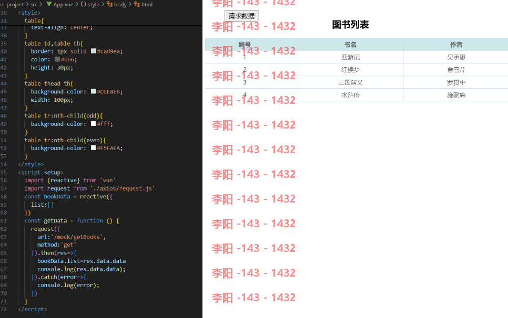Click 'table tr:nth-child(even){' selector line
Viewport: 508px width, 318px height.
(65, 140)
